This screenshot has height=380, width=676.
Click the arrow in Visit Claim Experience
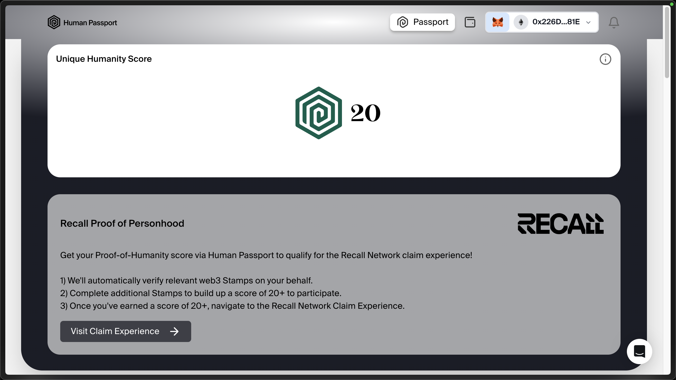click(x=174, y=331)
